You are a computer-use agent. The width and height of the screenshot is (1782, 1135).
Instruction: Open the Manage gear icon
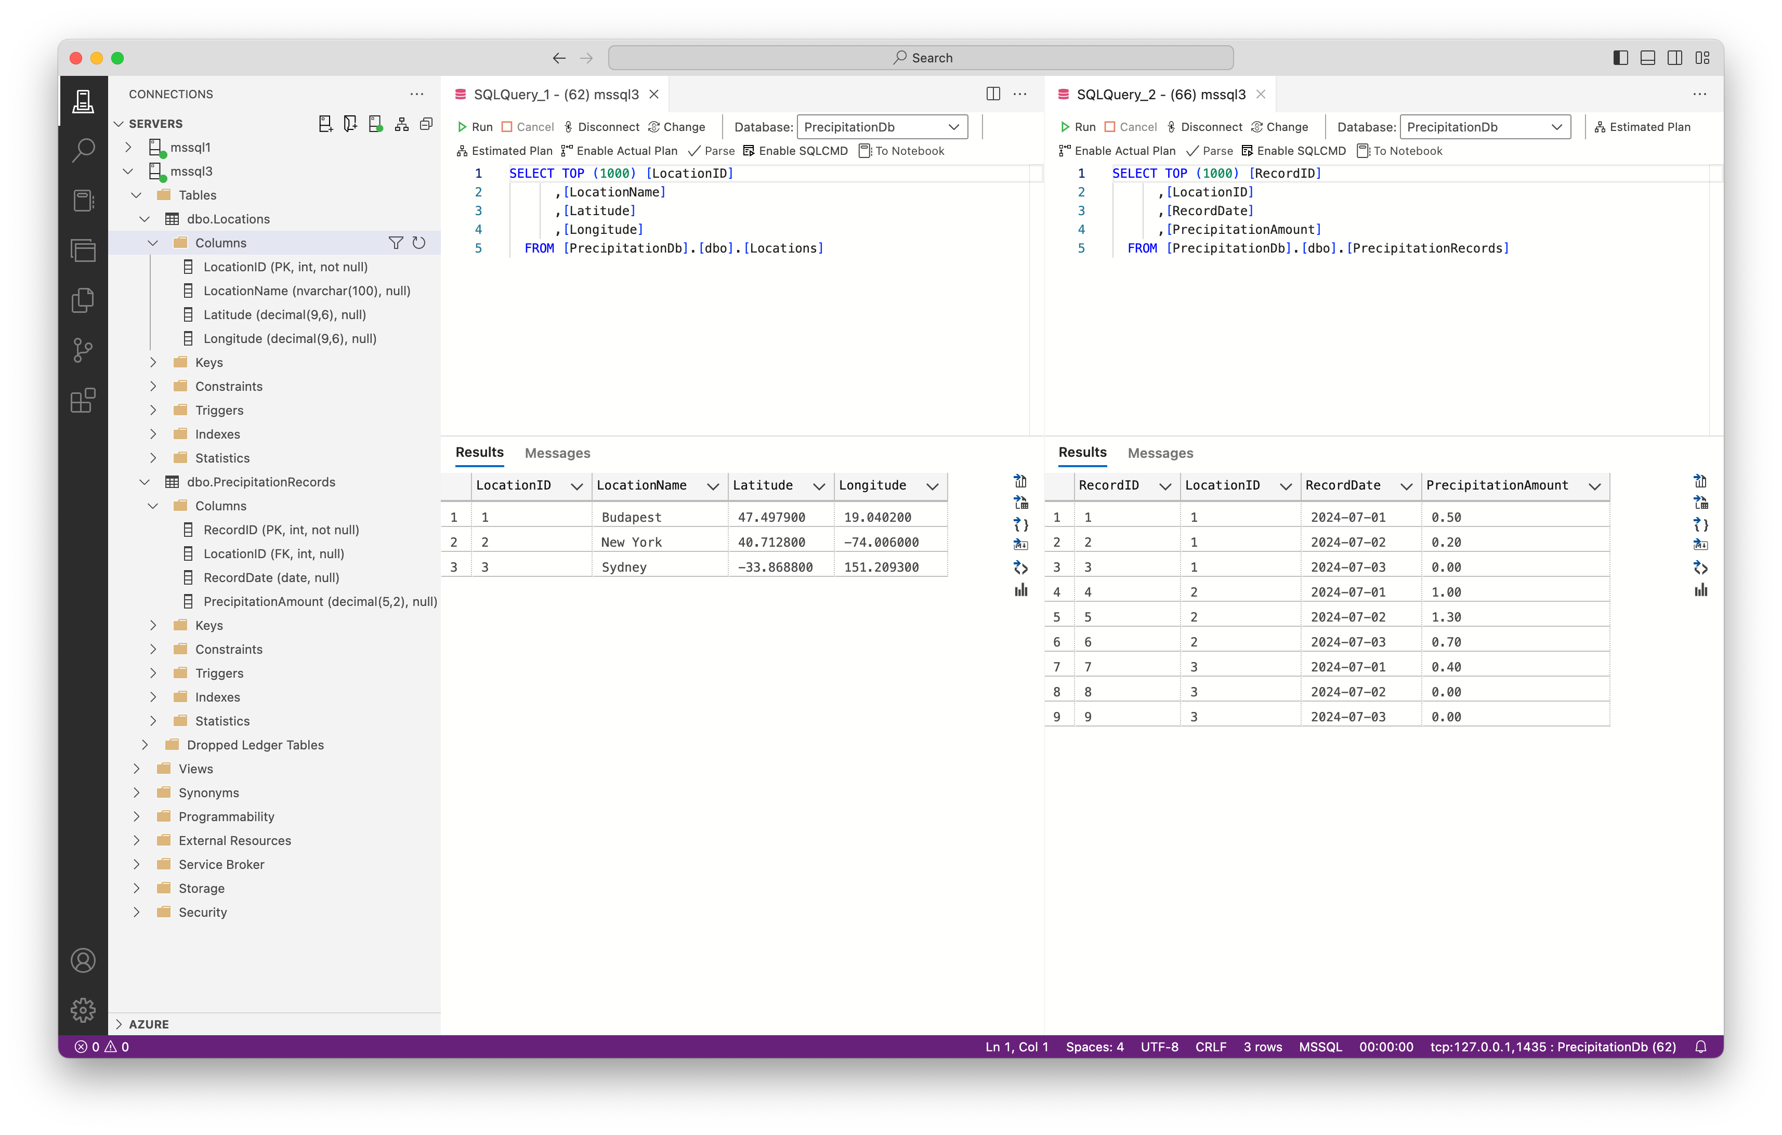point(83,1010)
